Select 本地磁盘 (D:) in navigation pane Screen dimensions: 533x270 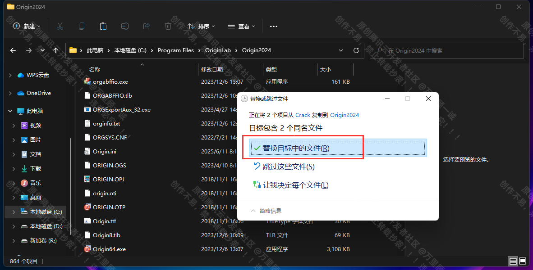pos(46,226)
